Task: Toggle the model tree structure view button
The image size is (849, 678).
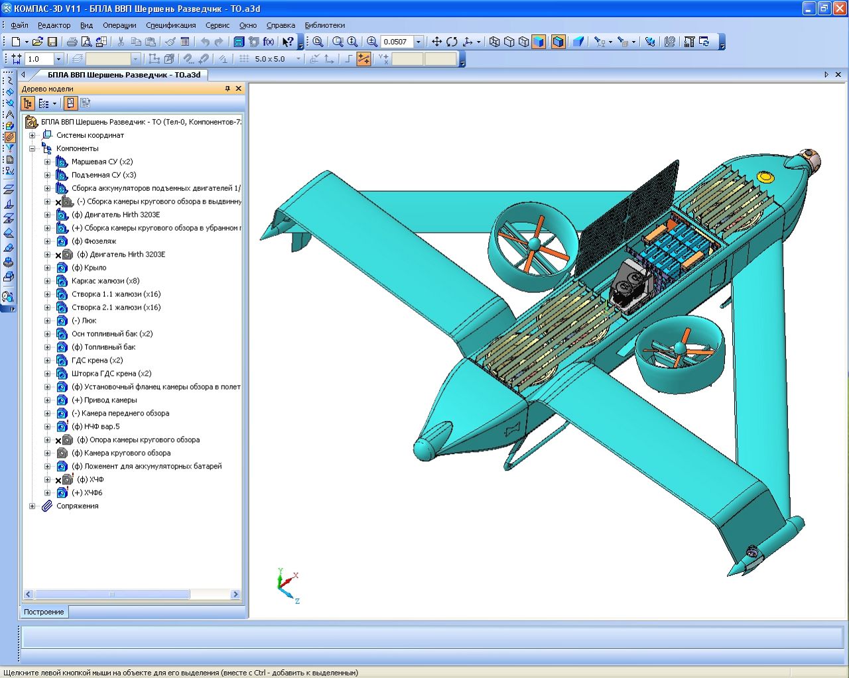Action: 28,103
